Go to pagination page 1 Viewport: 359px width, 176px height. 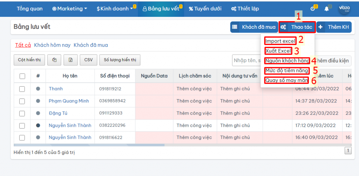pyautogui.click(x=348, y=151)
